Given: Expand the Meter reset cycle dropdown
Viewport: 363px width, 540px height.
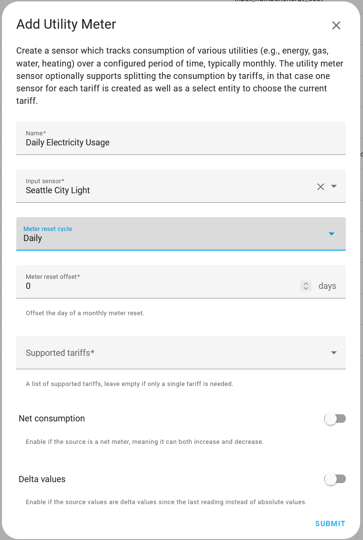Looking at the screenshot, I should tap(181, 233).
